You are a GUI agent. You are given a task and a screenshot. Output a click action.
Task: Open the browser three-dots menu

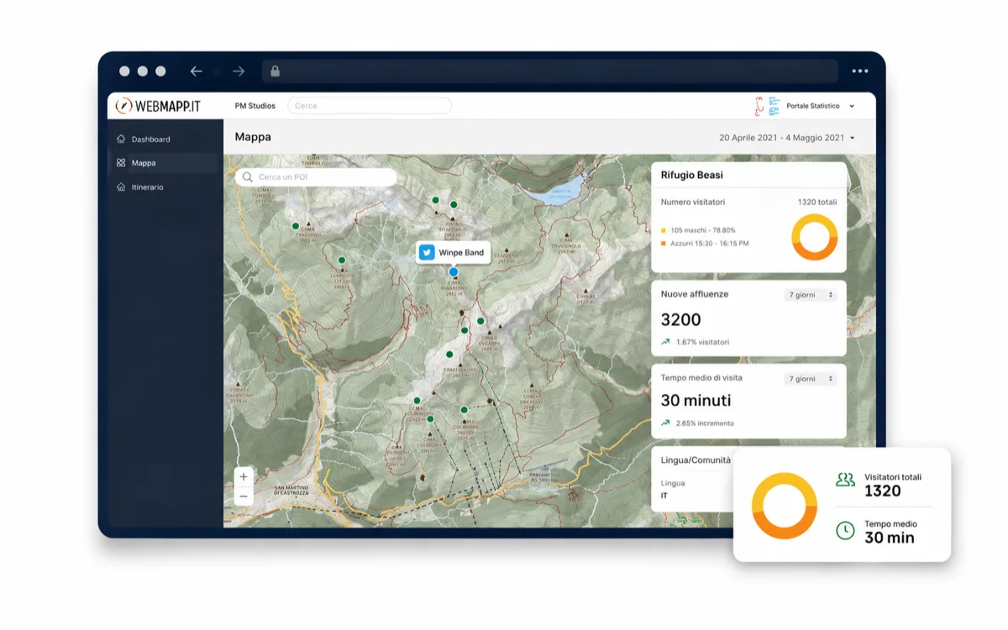click(x=860, y=71)
